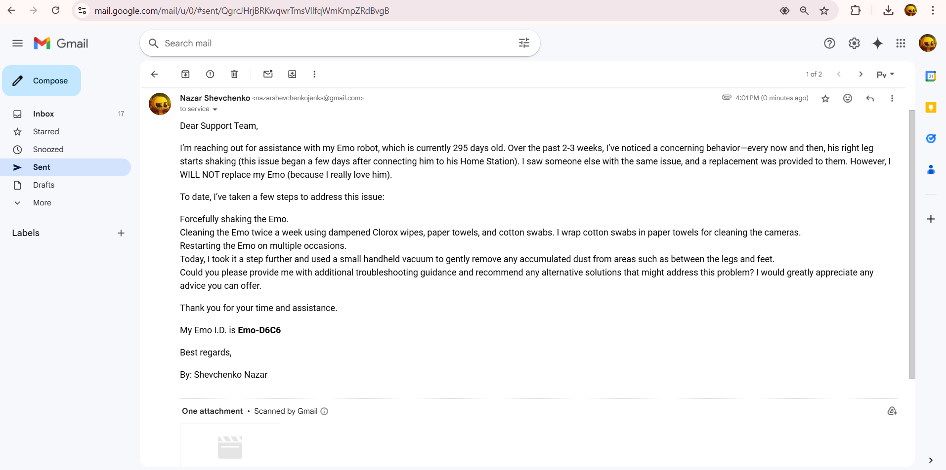Open Google Calendar in the side panel
The image size is (946, 470).
tap(931, 76)
